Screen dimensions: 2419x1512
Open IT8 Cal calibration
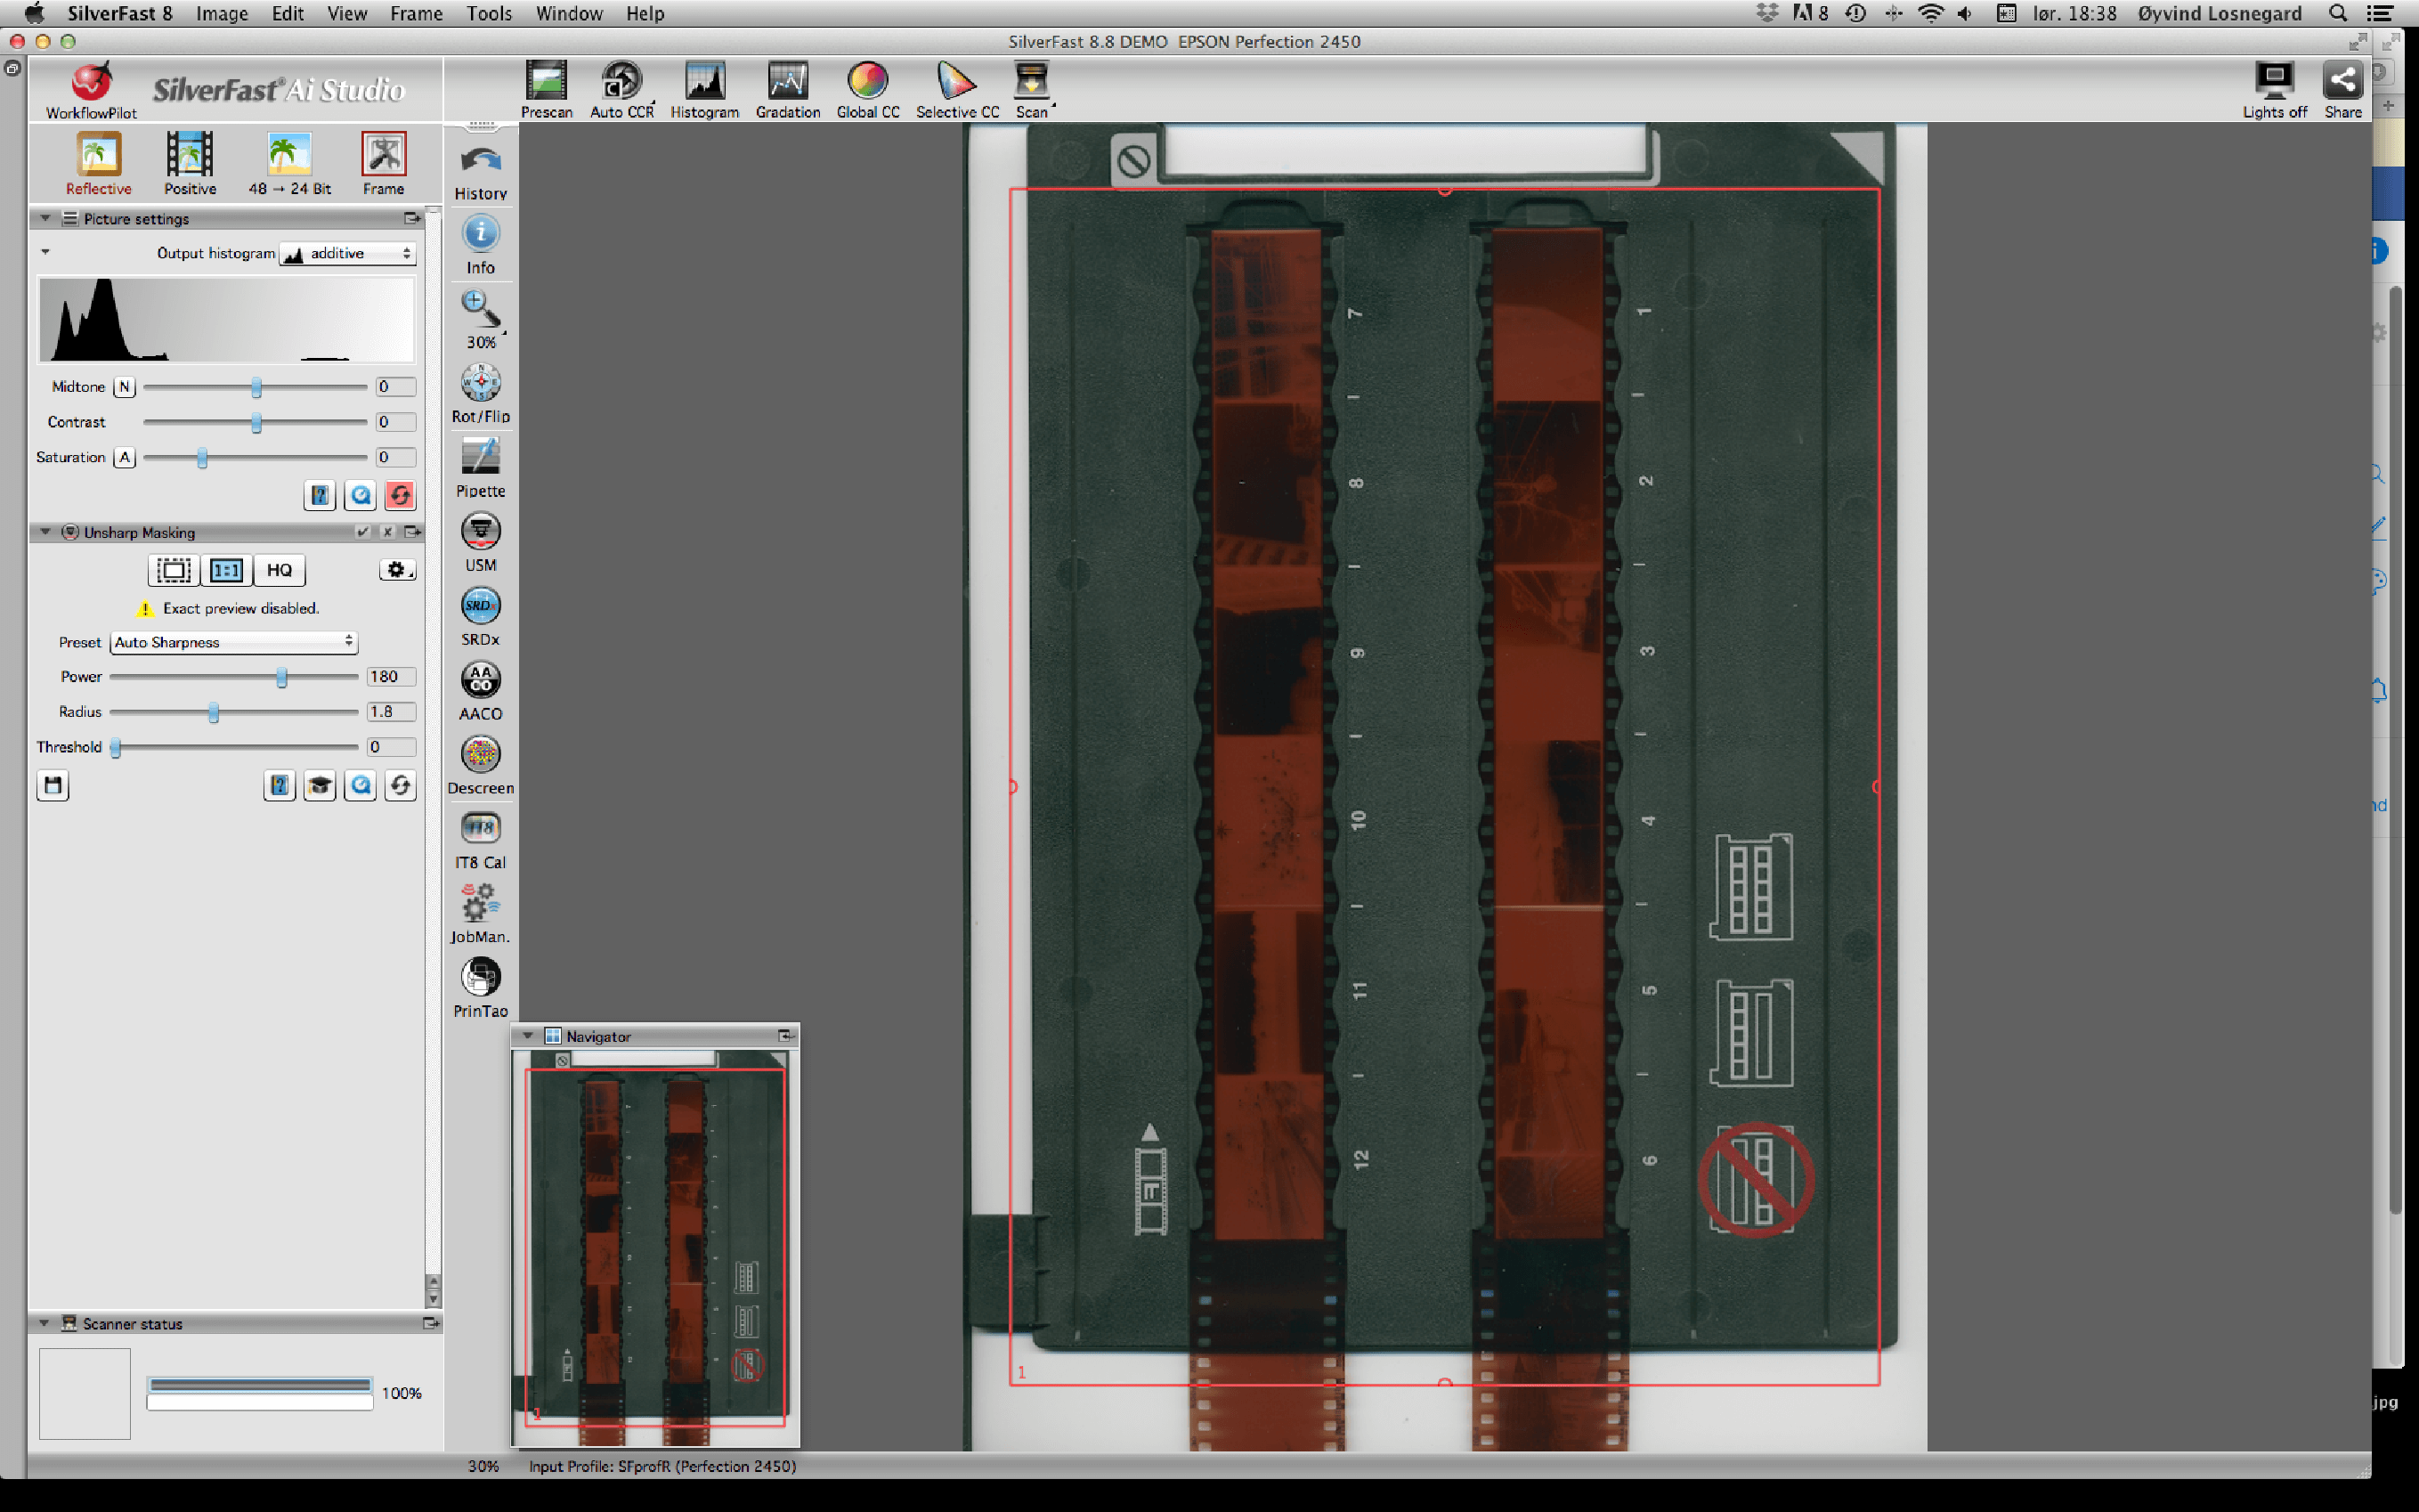(481, 840)
